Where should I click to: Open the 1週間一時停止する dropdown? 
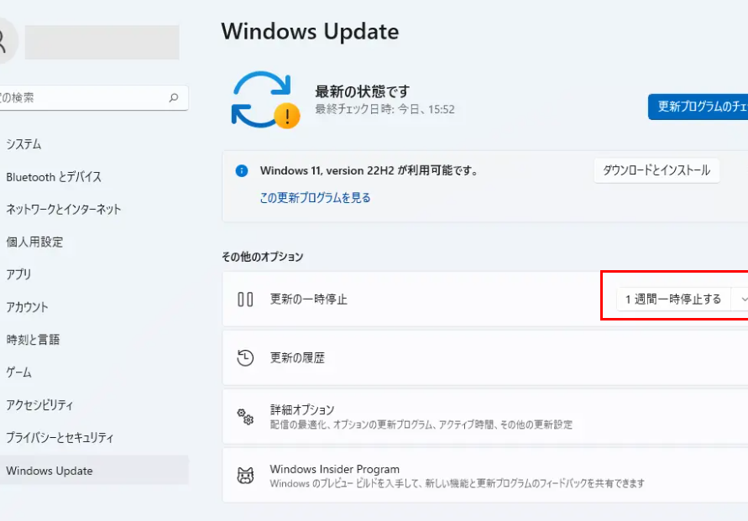[676, 299]
